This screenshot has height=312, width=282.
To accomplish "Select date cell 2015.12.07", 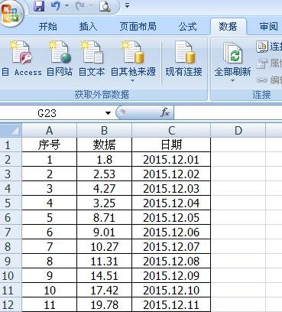I will tap(171, 247).
